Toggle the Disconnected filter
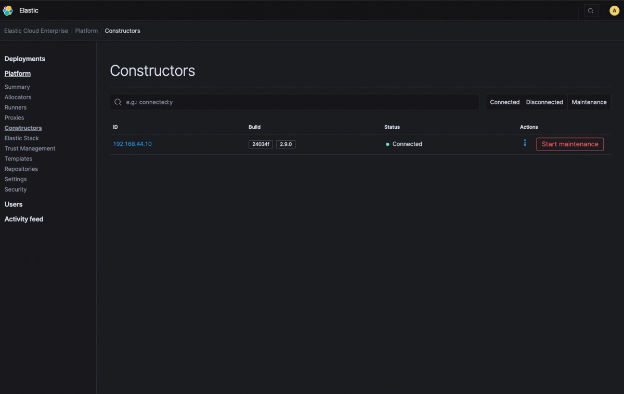 [x=544, y=102]
